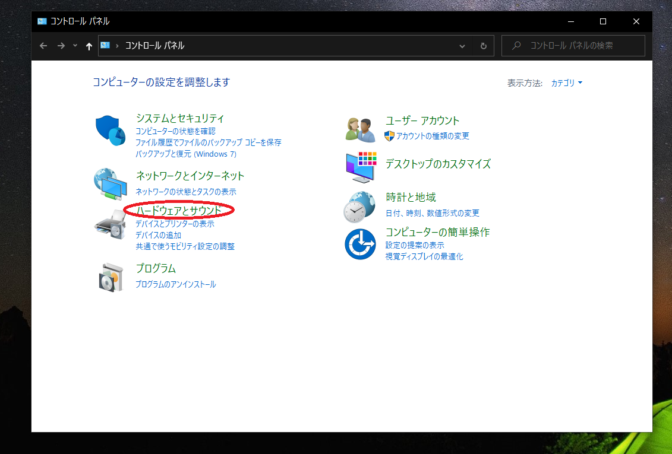Expand the breadcrumb chevron before コントロール パネル
672x454 pixels.
pos(117,46)
